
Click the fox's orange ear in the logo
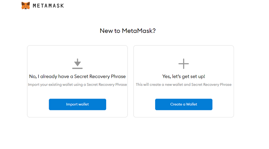point(23,4)
